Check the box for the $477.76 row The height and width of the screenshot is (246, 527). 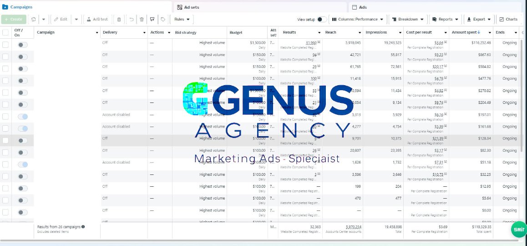coord(5,81)
